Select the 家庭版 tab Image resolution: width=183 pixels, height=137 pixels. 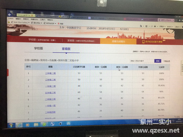pyautogui.click(x=66, y=49)
